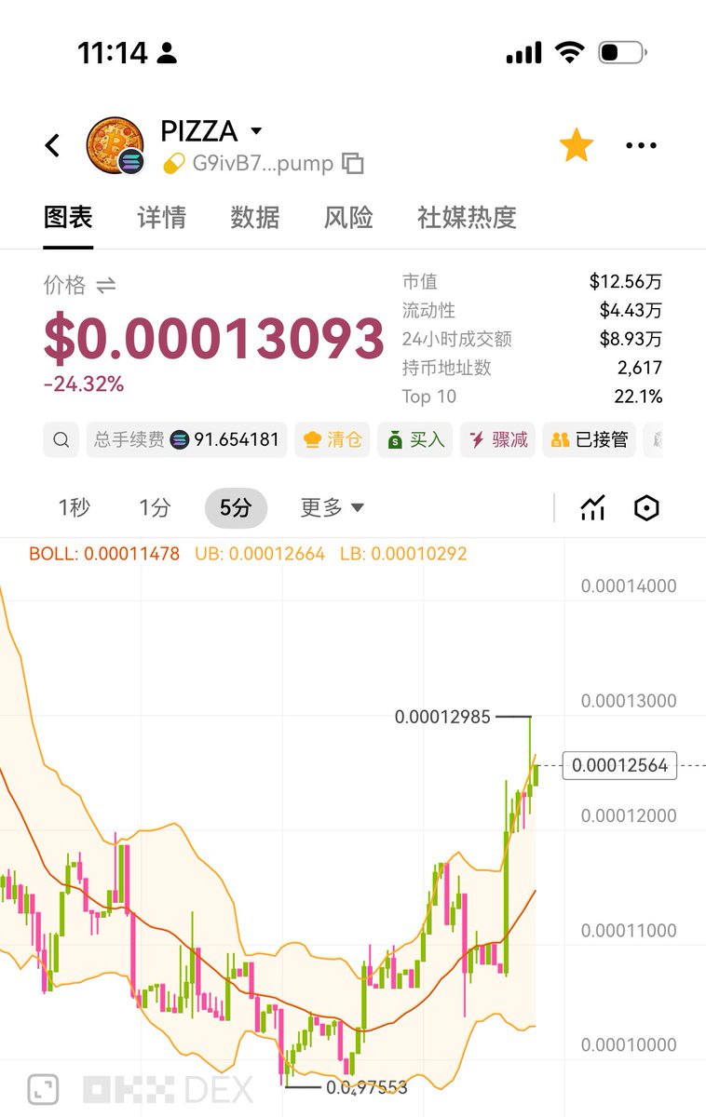This screenshot has width=706, height=1117.
Task: Select the 清仓 tag chip
Action: 333,439
